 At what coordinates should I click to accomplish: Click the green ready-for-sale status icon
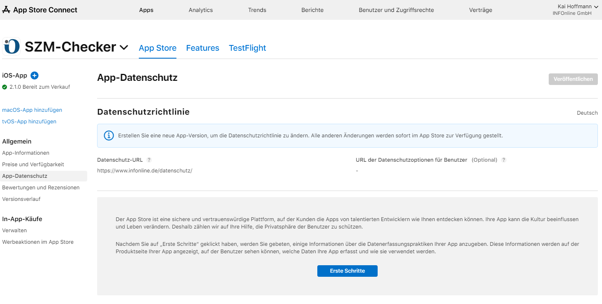[x=5, y=87]
